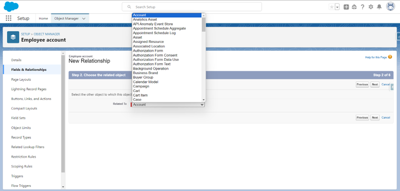Open Triggers in the sidebar

(x=17, y=176)
